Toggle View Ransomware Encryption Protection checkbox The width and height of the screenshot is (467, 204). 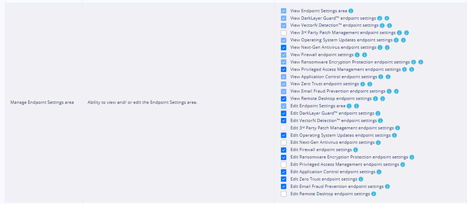[x=284, y=62]
